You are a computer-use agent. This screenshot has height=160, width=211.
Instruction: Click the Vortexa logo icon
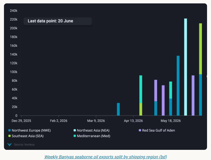click(x=9, y=144)
